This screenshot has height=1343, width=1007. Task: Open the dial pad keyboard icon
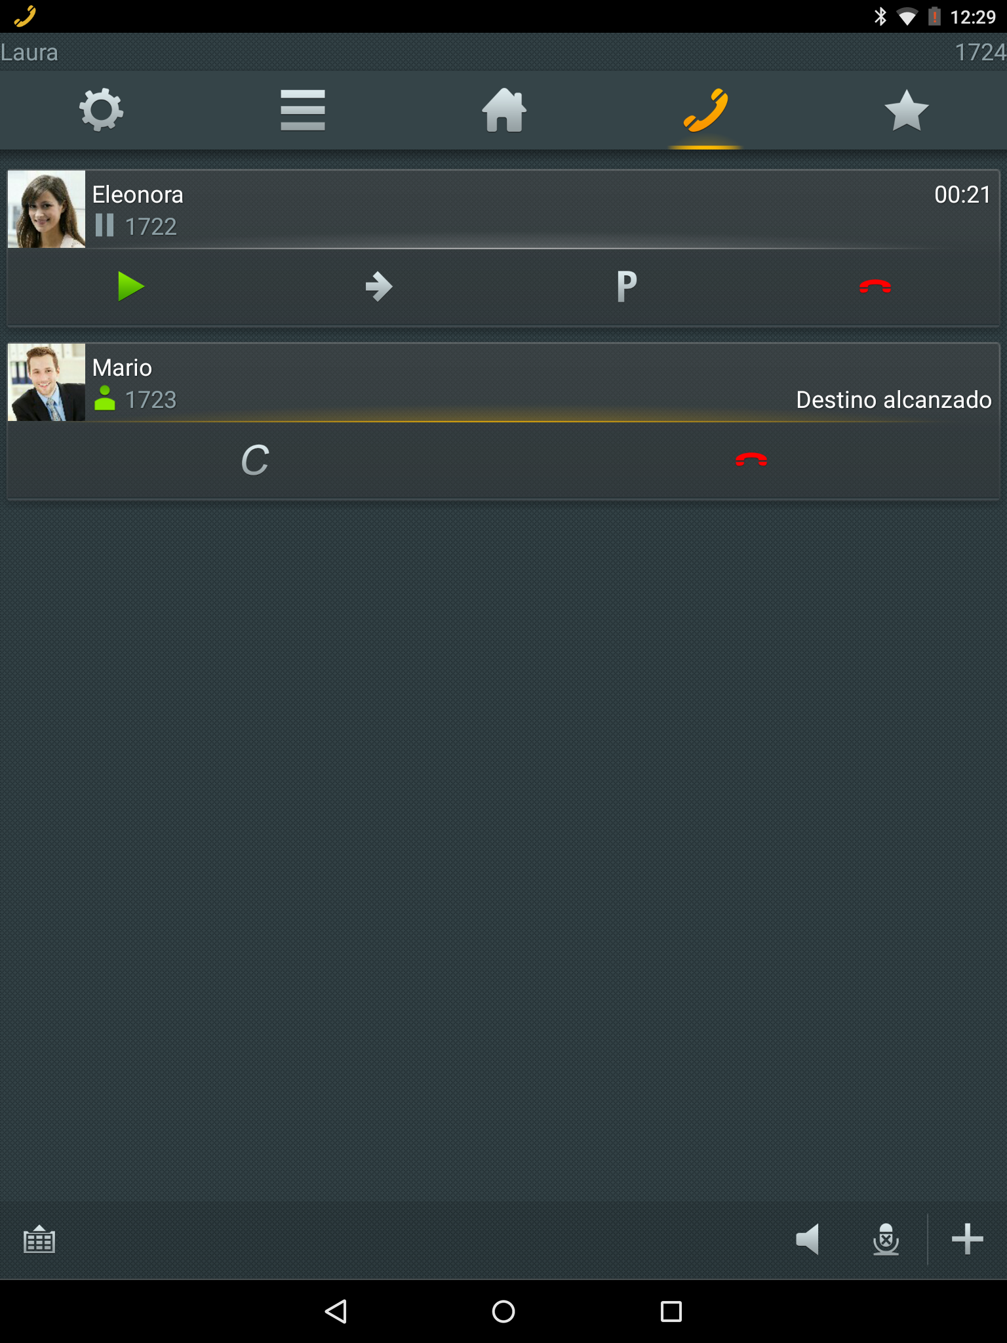pos(39,1239)
